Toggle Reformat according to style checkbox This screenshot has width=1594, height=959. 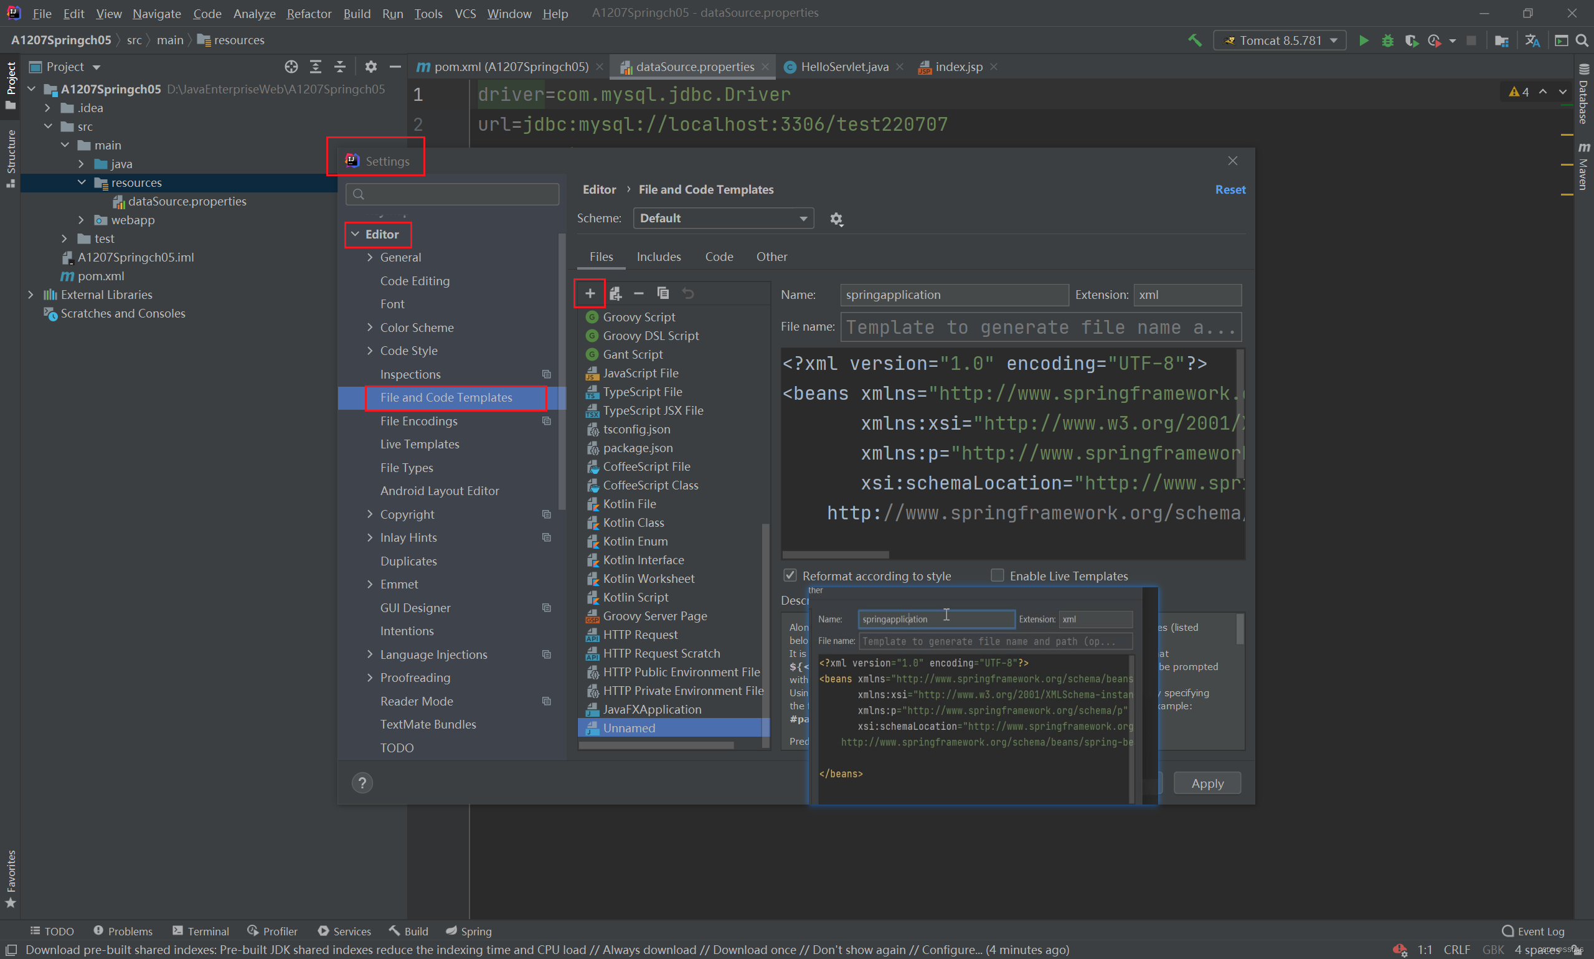[x=790, y=575]
